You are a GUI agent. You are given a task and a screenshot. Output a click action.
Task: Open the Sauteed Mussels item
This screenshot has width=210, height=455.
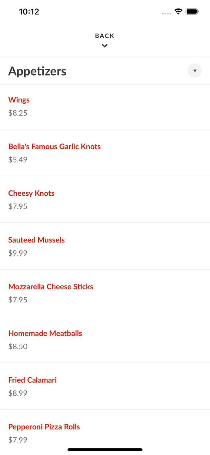[x=36, y=240]
